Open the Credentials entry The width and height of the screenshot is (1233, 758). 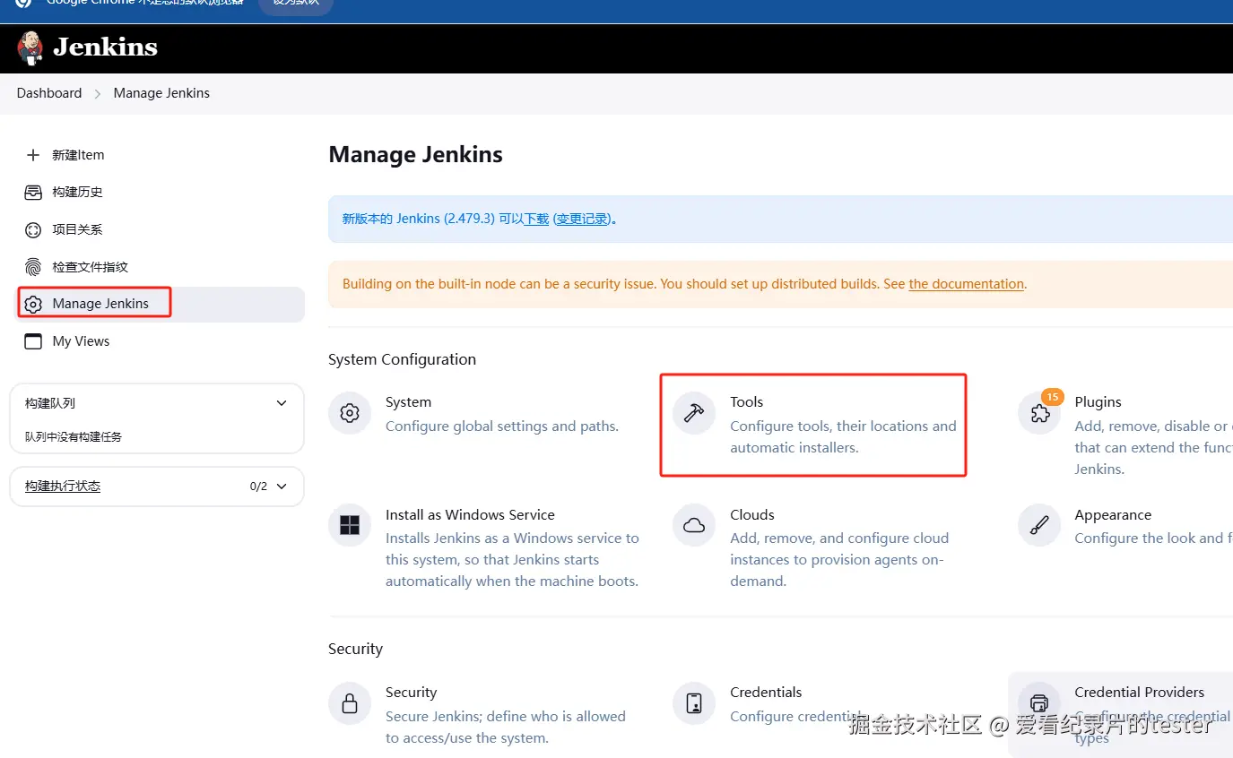(x=766, y=693)
